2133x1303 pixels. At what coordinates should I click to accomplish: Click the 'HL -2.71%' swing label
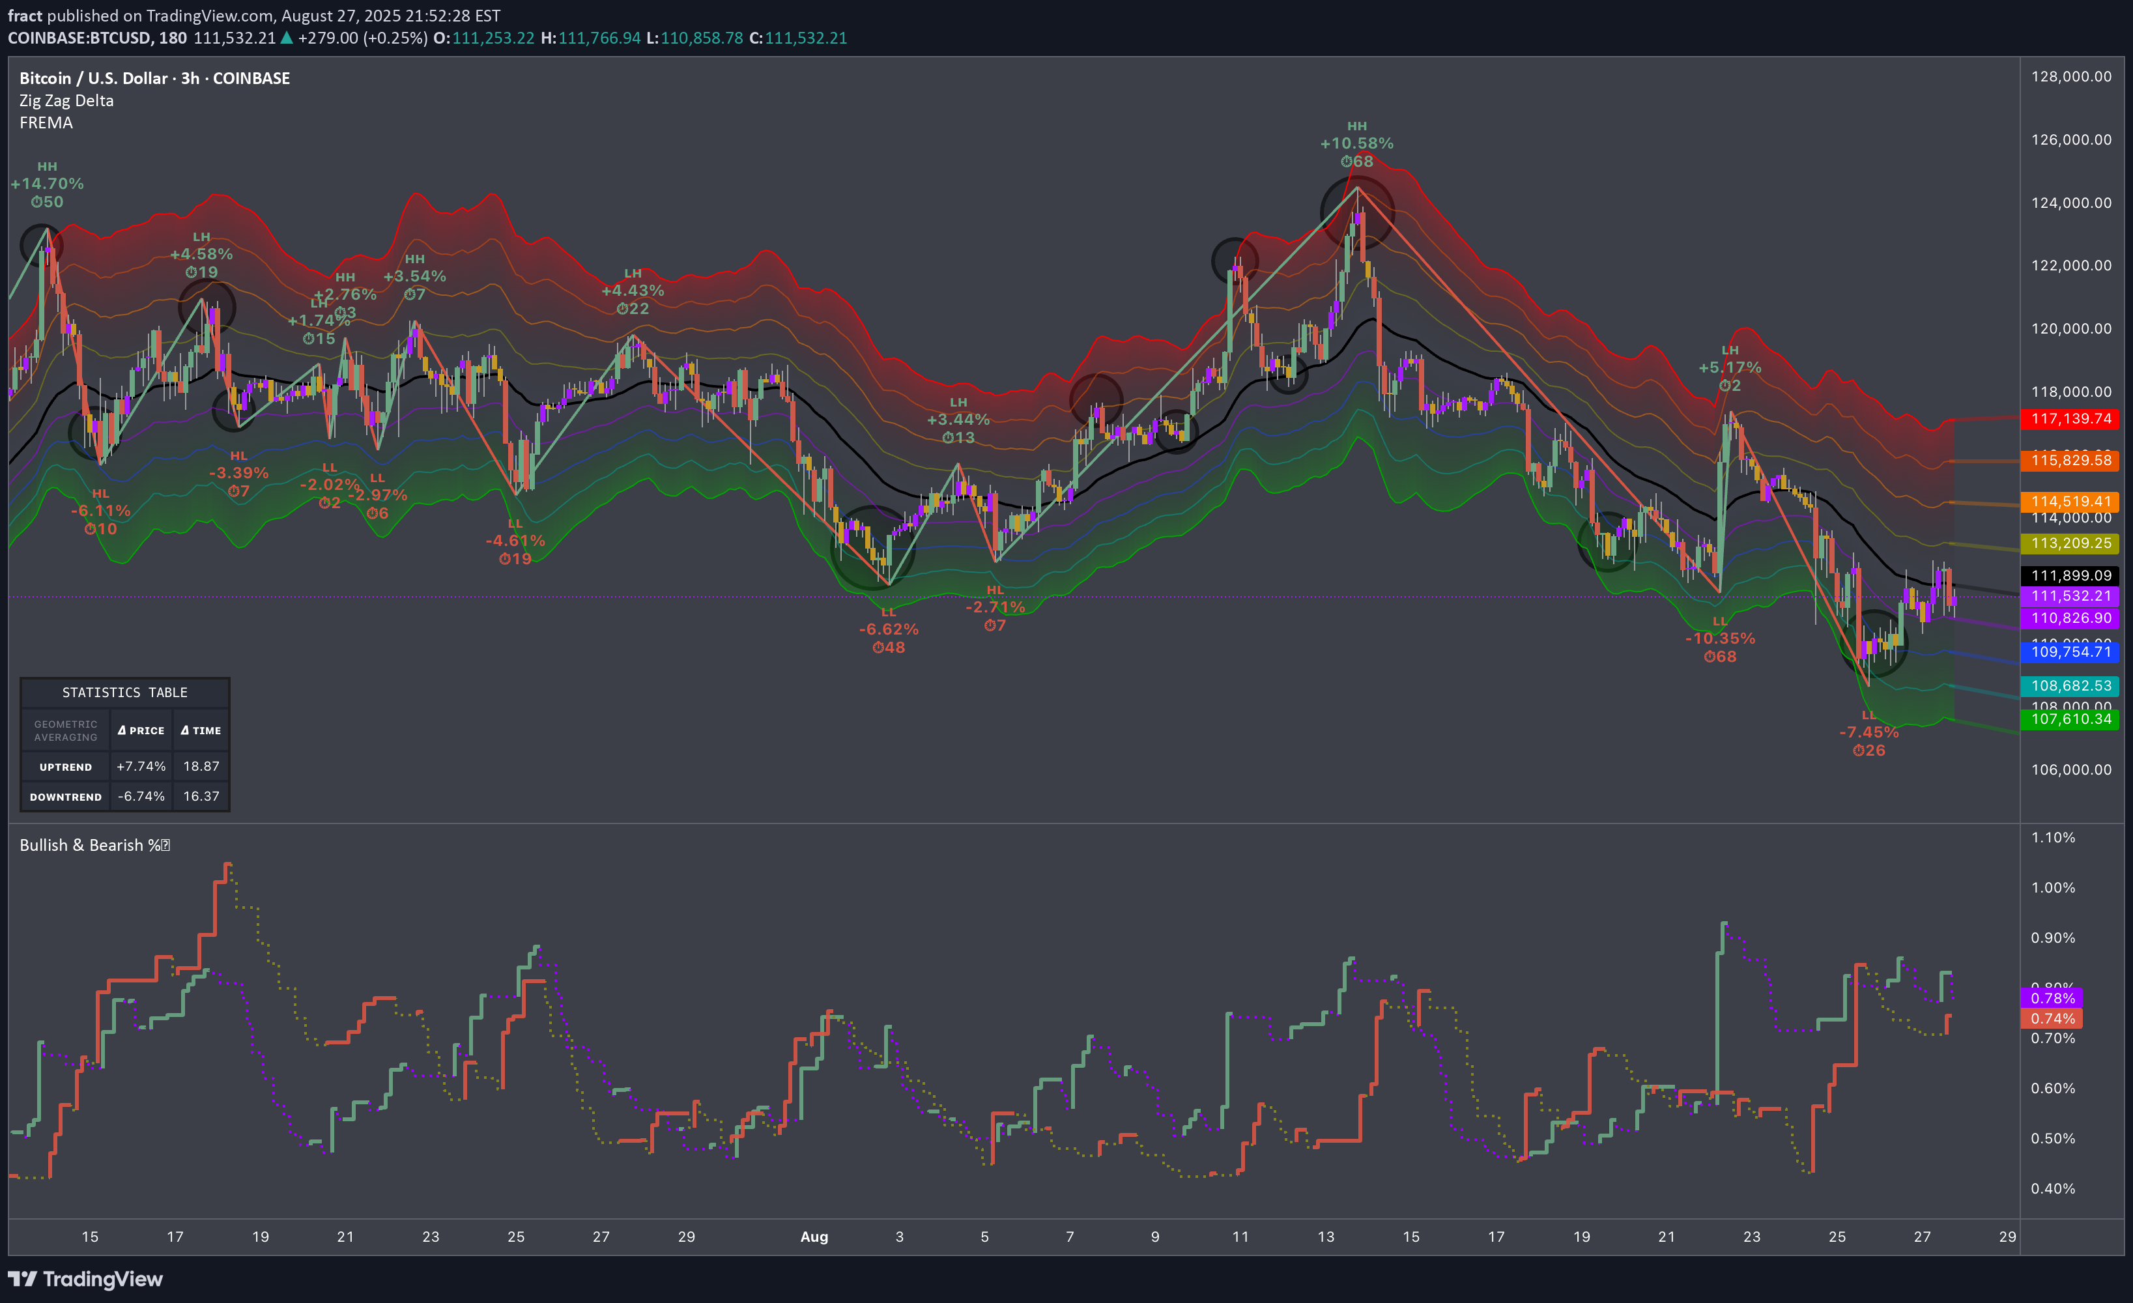[x=995, y=608]
